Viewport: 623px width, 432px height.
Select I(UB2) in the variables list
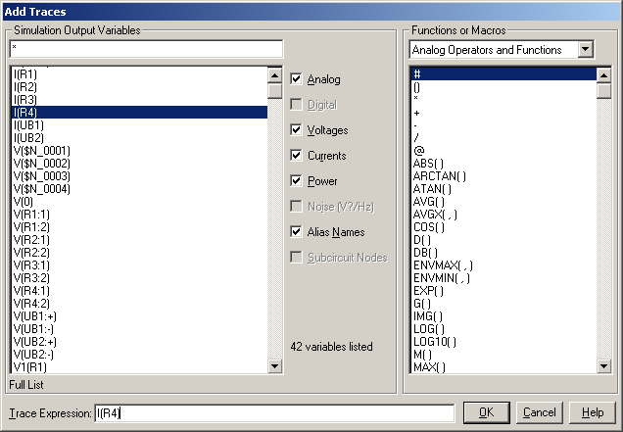pos(140,138)
